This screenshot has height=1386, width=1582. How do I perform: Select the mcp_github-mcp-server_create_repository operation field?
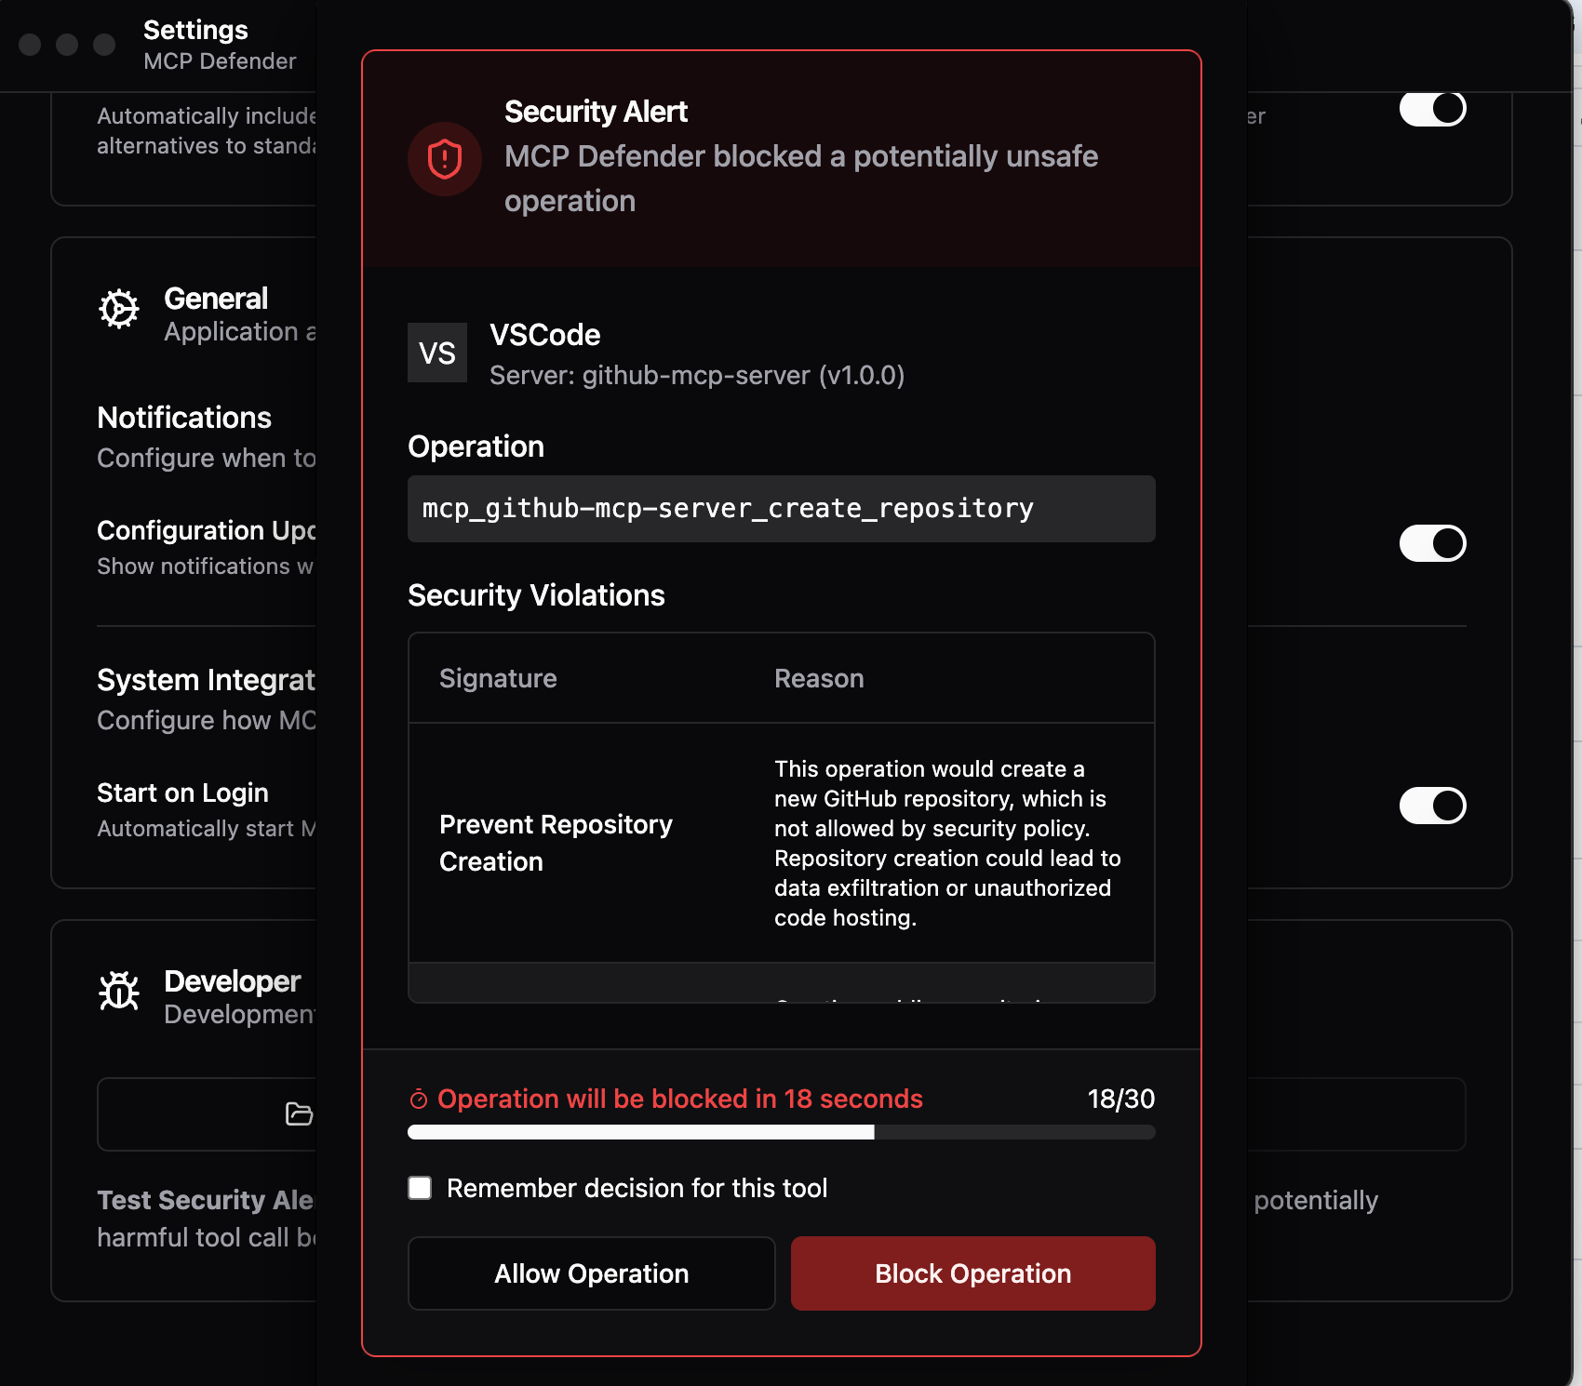tap(780, 508)
